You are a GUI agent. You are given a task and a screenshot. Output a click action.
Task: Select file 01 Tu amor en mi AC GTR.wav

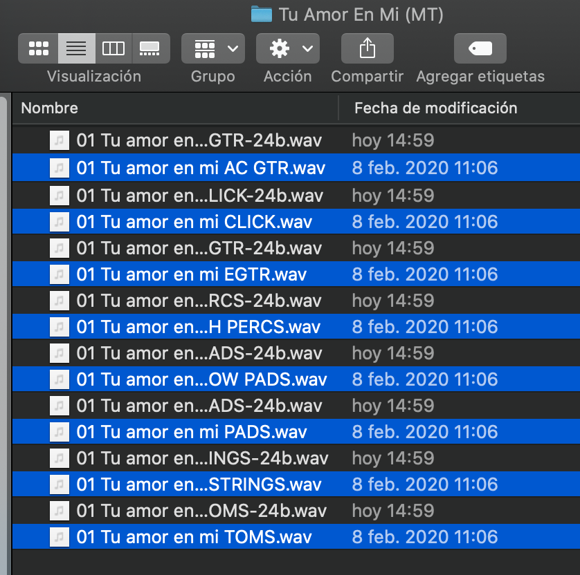click(x=296, y=168)
